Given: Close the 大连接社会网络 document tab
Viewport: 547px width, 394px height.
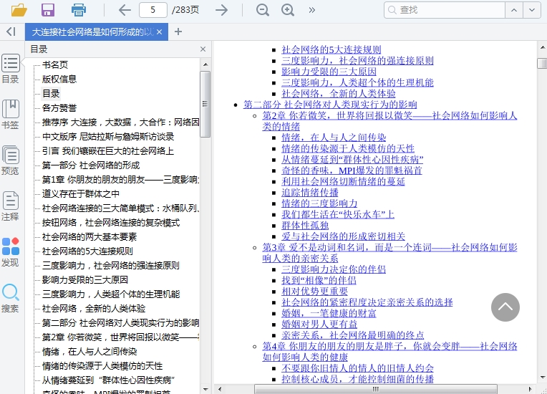Looking at the screenshot, I should coord(159,32).
